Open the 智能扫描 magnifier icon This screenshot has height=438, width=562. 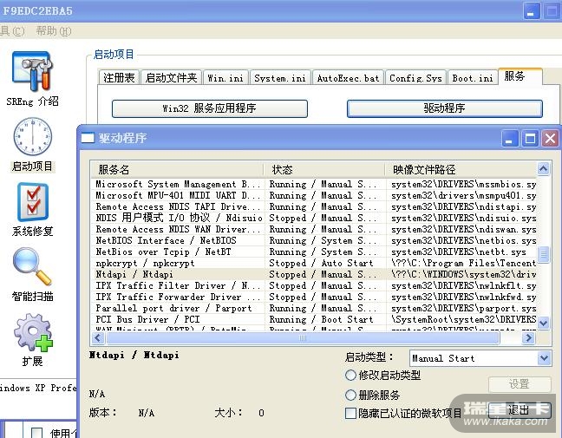tap(32, 266)
